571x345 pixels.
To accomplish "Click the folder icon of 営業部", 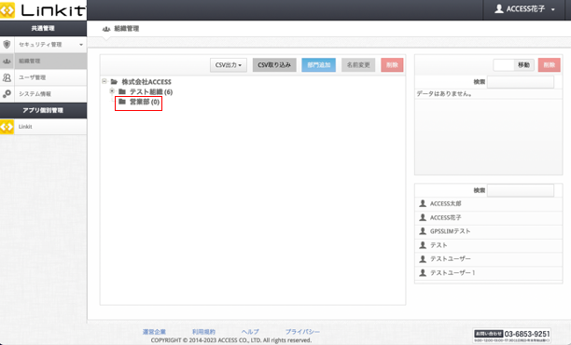I will (122, 102).
